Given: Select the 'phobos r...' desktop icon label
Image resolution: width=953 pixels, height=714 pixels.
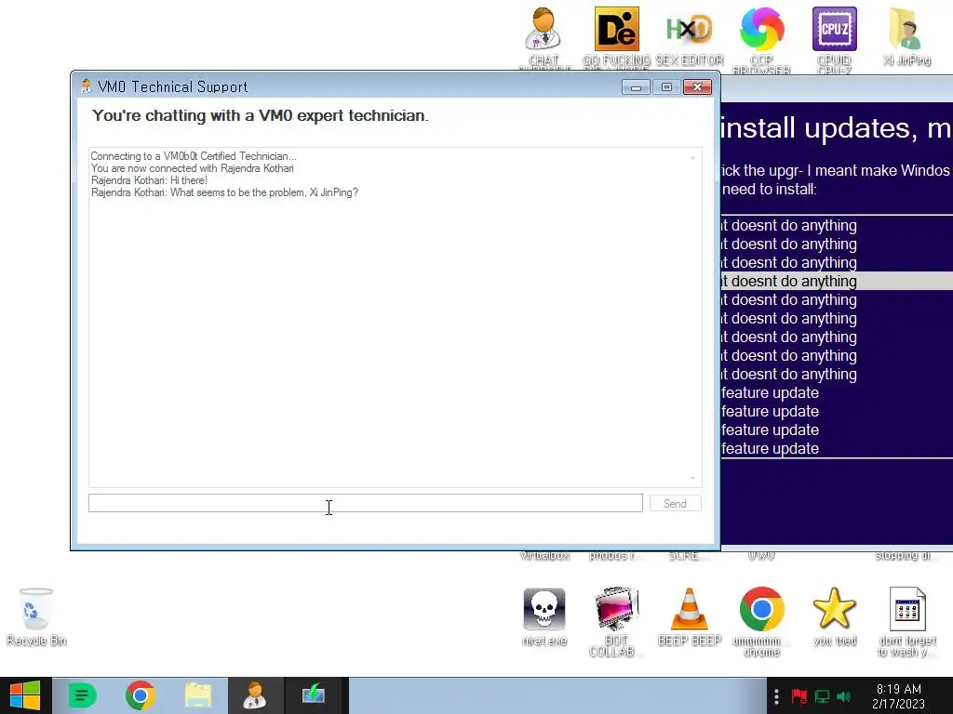Looking at the screenshot, I should 611,555.
